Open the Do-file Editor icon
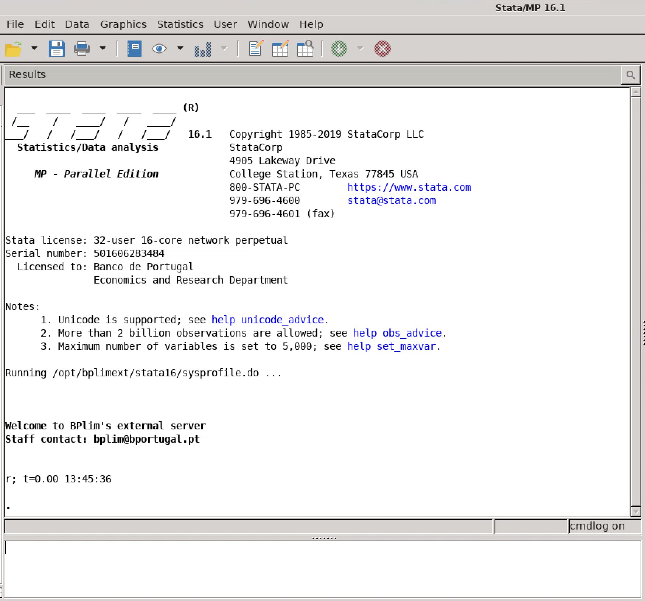 click(x=256, y=49)
